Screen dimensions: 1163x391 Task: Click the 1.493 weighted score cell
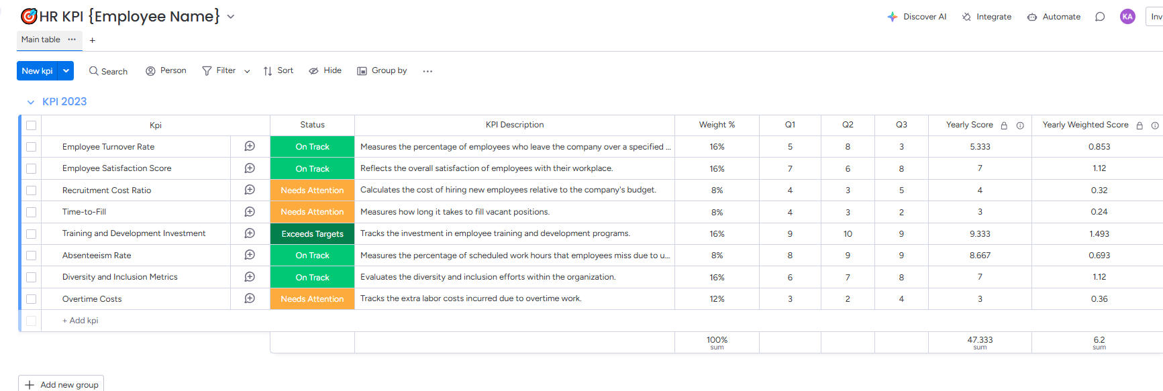click(x=1099, y=234)
